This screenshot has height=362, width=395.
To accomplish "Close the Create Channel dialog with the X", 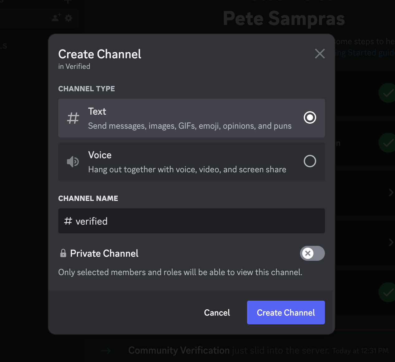I will coord(320,54).
